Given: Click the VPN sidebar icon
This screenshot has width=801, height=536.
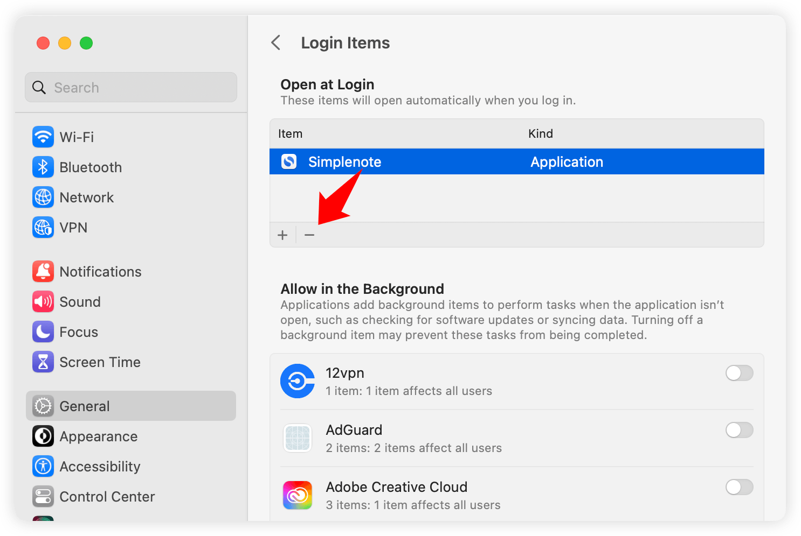Looking at the screenshot, I should [x=43, y=227].
